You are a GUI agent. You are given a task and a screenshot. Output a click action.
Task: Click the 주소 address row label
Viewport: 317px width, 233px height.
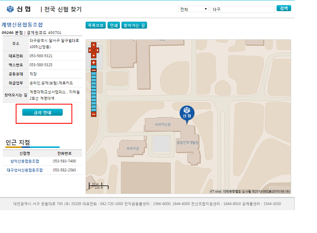pyautogui.click(x=16, y=43)
